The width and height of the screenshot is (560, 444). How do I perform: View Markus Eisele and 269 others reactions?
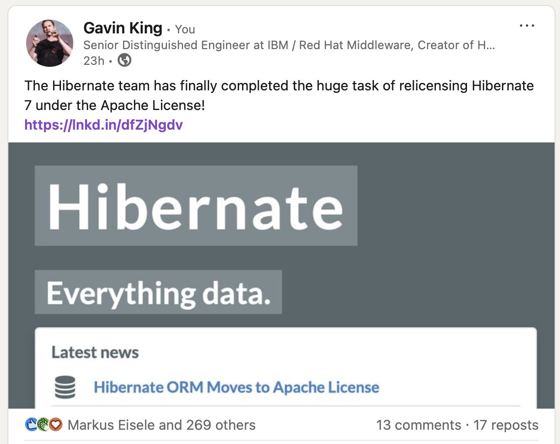click(161, 425)
